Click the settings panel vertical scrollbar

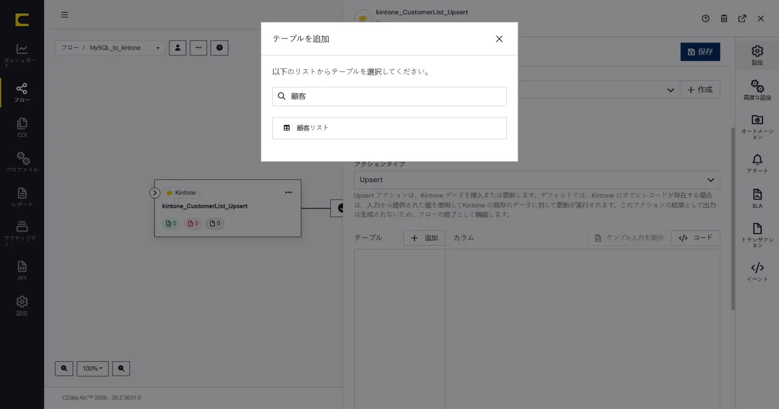click(x=733, y=219)
